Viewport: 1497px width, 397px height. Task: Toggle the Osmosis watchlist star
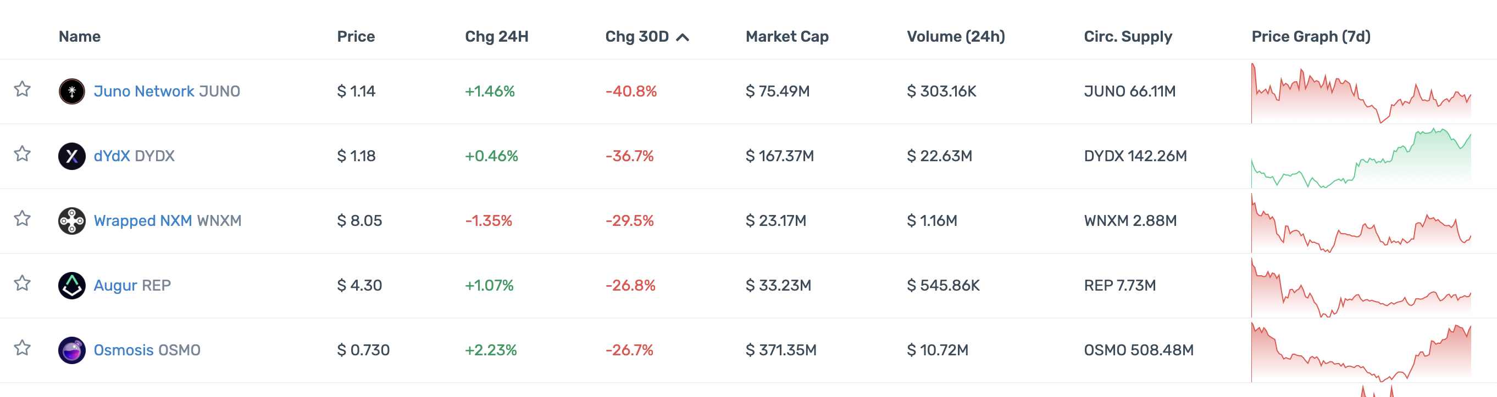(22, 348)
